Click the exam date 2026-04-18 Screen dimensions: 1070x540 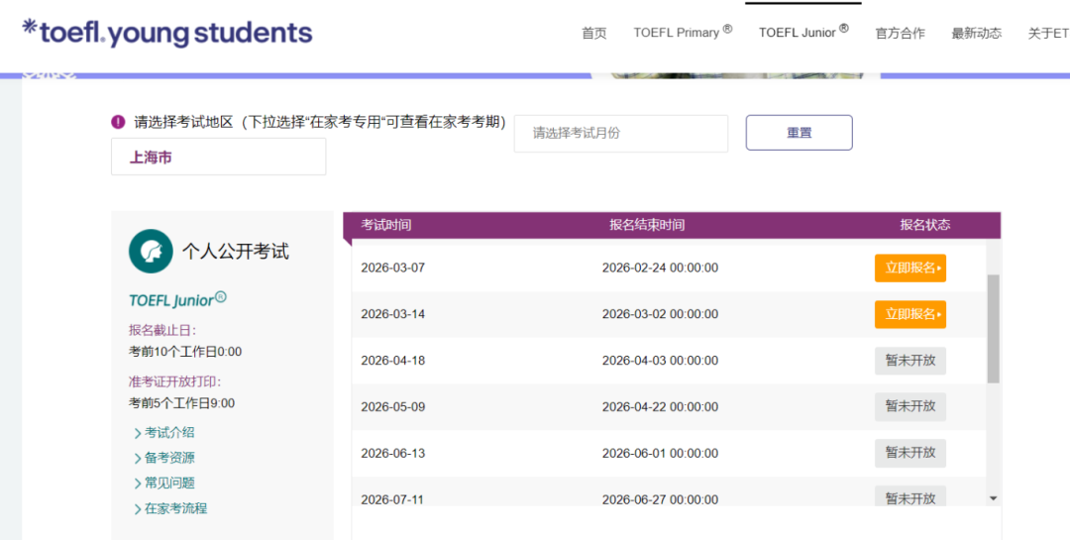[393, 361]
